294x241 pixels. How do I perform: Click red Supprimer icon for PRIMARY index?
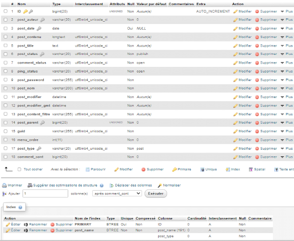click(x=53, y=225)
